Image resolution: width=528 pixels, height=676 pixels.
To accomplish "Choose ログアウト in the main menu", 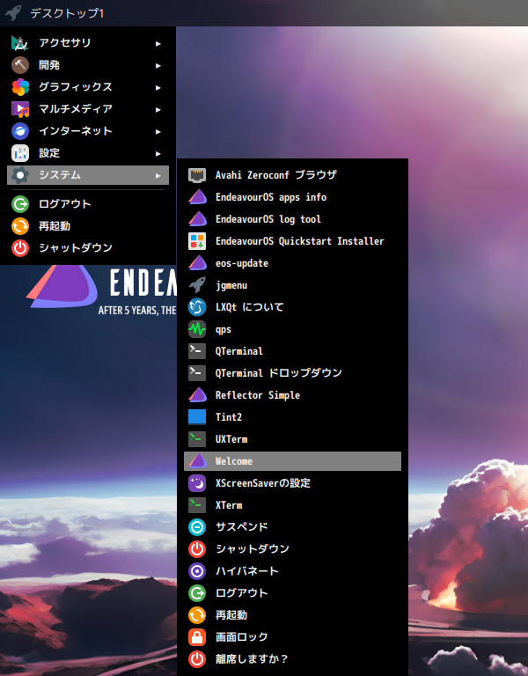I will (88, 204).
